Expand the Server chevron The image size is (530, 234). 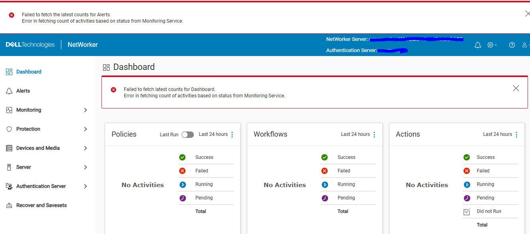(85, 167)
